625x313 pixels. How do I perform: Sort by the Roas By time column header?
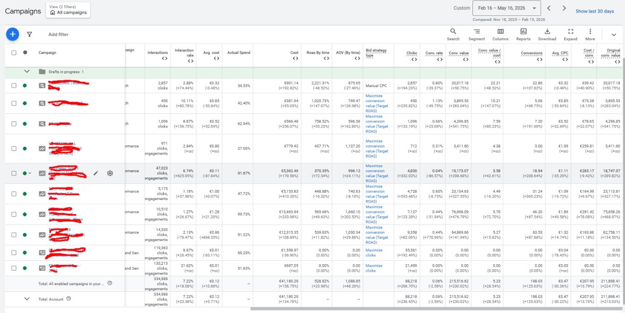pyautogui.click(x=318, y=53)
